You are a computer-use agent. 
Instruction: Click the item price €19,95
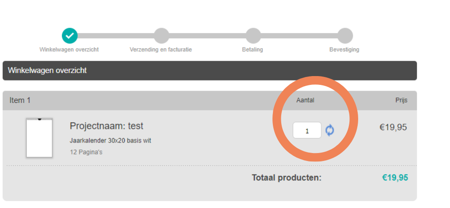click(x=393, y=128)
